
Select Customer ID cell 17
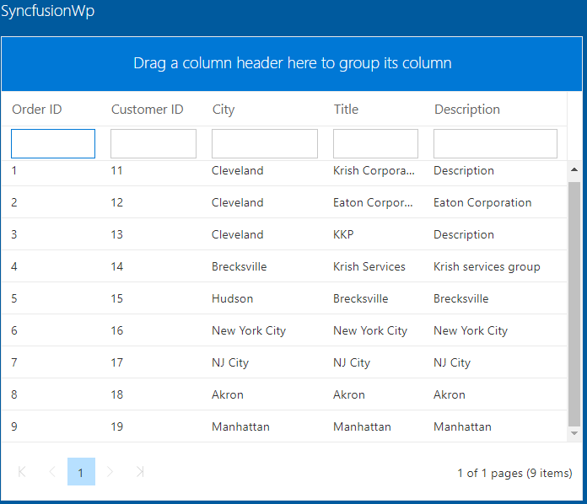pyautogui.click(x=116, y=362)
